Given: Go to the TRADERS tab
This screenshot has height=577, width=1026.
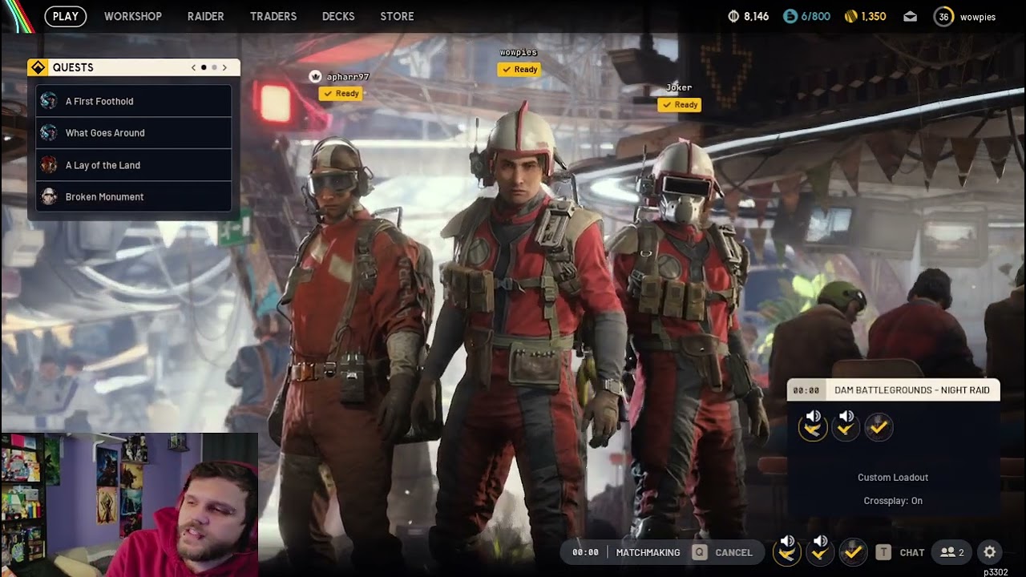Looking at the screenshot, I should [x=273, y=16].
